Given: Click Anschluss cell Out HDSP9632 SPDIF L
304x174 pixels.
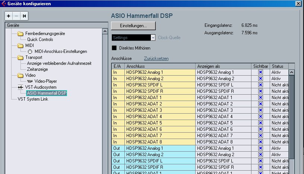Looking at the screenshot, I should pyautogui.click(x=160, y=161).
